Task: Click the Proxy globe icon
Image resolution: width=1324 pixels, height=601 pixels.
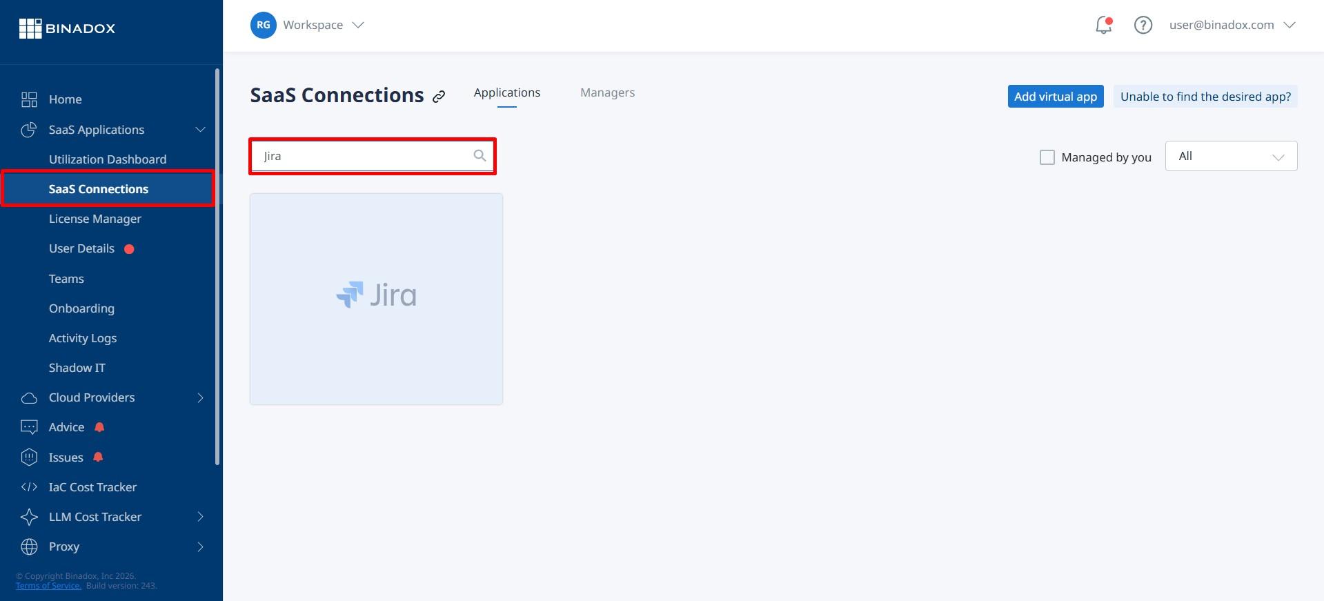Action: pyautogui.click(x=29, y=546)
